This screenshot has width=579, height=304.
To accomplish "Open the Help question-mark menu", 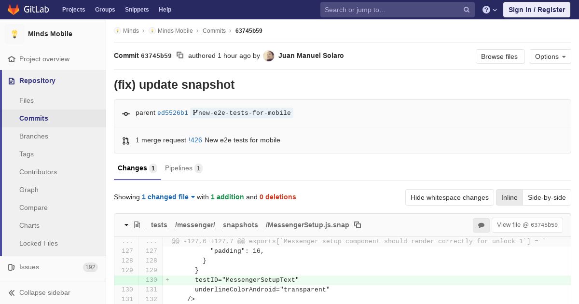I will tap(490, 10).
